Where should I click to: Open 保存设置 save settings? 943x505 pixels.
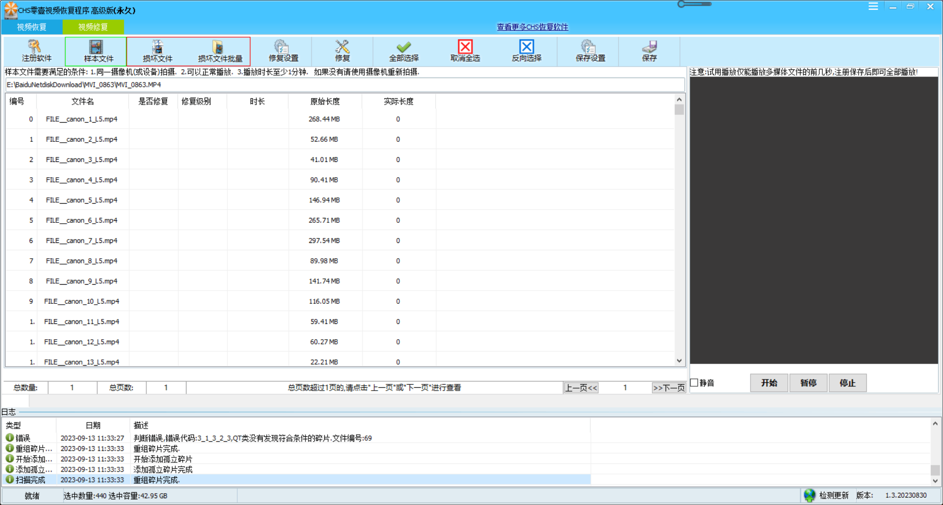(588, 52)
